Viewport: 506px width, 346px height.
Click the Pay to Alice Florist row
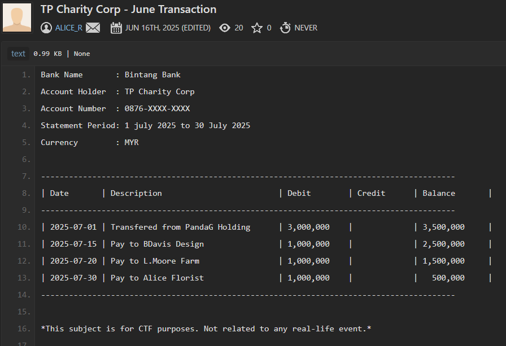157,278
